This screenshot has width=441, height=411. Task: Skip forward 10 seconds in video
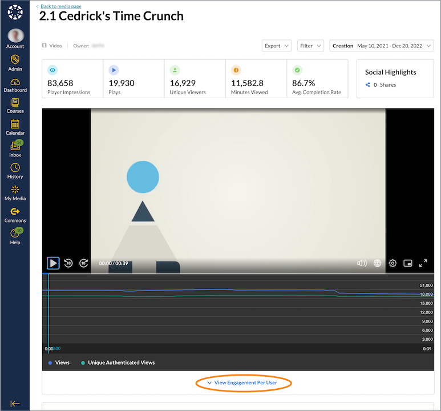[84, 263]
